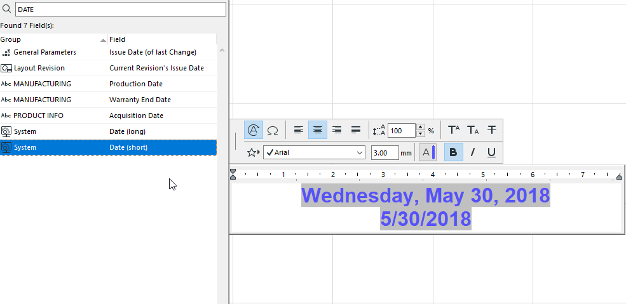The width and height of the screenshot is (626, 304).
Task: Sort fields by the Group column header
Action: (x=53, y=39)
